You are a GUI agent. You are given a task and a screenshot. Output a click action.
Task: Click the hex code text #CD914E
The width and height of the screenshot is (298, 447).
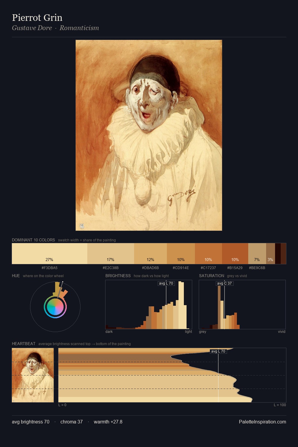point(181,268)
